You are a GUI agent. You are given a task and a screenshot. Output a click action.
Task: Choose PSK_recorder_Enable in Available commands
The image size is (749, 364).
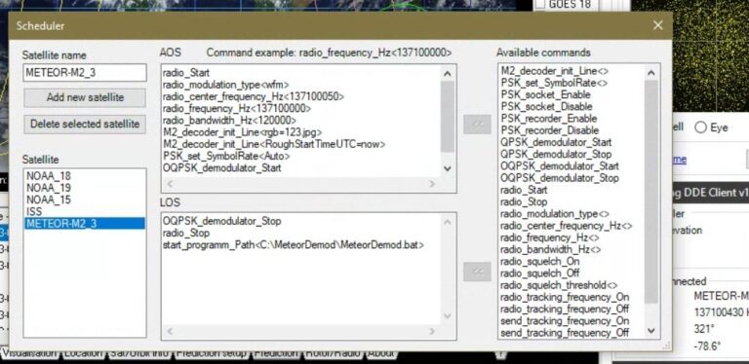pyautogui.click(x=549, y=119)
